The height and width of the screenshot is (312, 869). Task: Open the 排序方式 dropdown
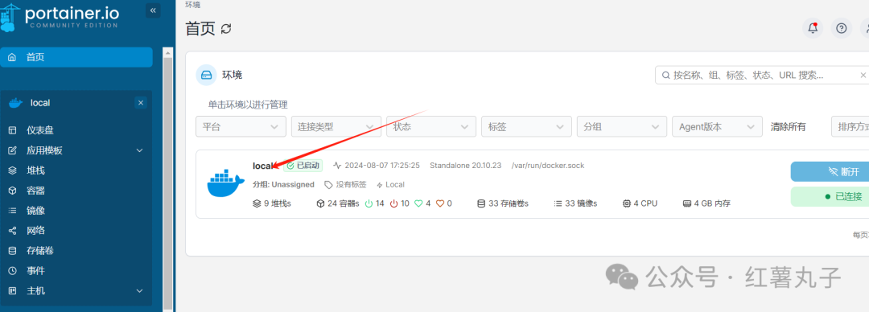point(850,127)
